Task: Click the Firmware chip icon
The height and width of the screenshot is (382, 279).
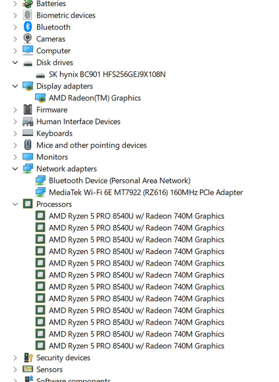Action: click(x=28, y=110)
